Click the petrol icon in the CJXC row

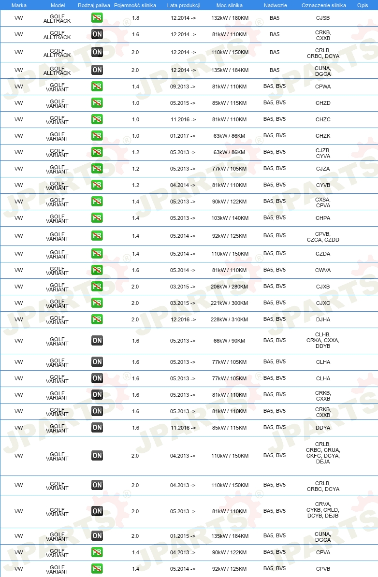(x=97, y=303)
